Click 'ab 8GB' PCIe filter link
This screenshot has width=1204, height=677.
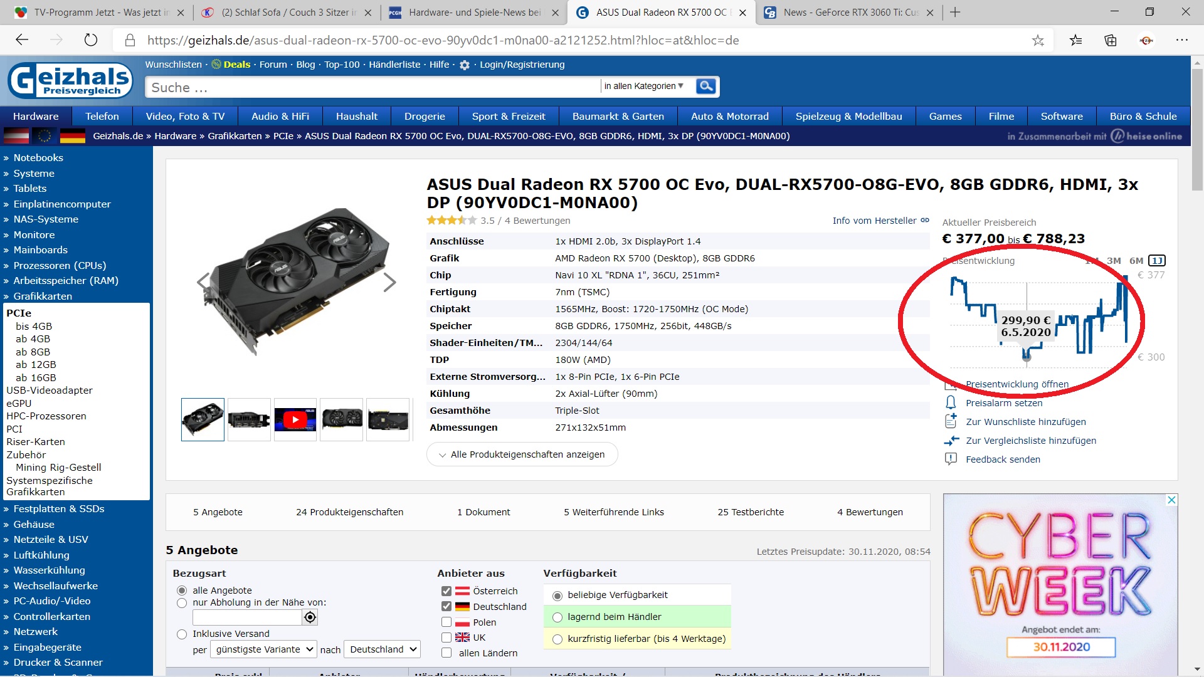(33, 352)
